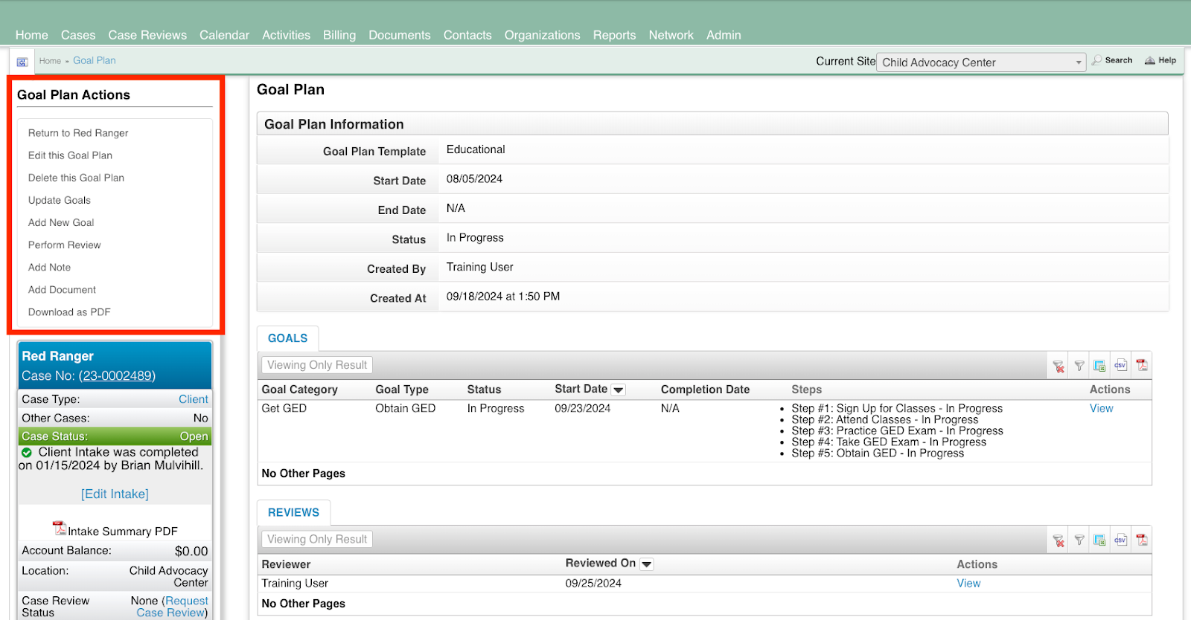This screenshot has width=1191, height=620.
Task: Select the GOALS tab
Action: click(287, 338)
